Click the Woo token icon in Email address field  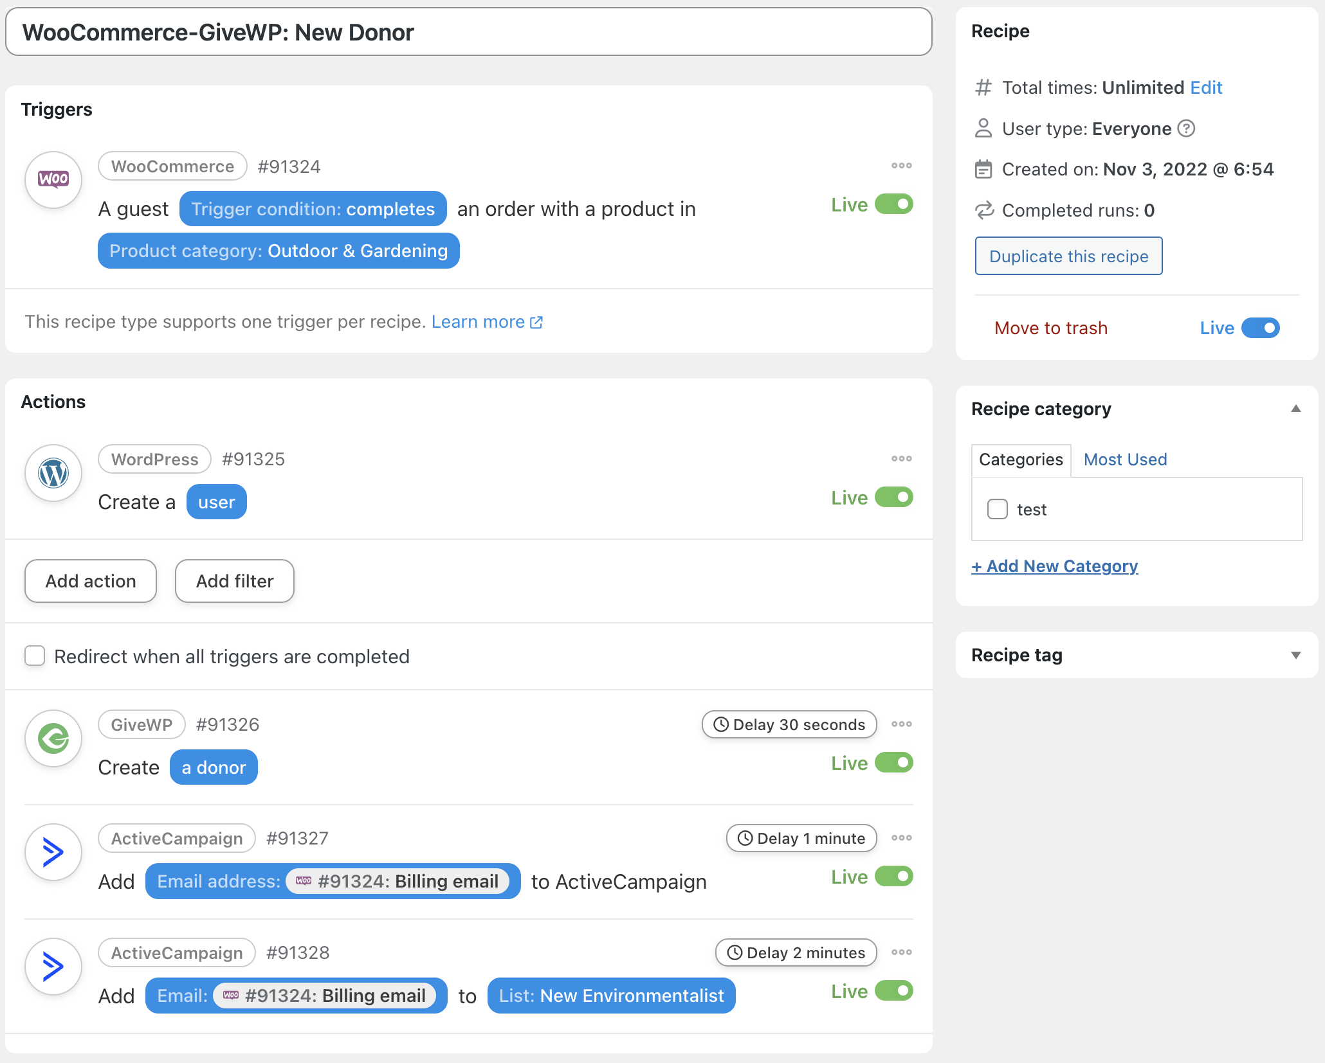point(304,881)
